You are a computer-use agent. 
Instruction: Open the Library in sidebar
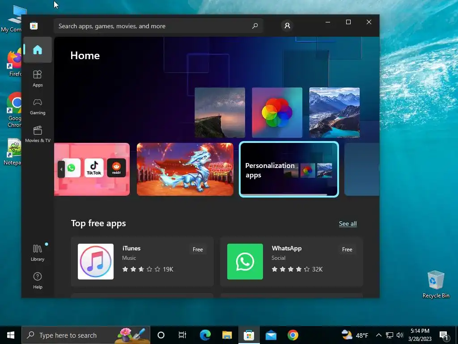(38, 253)
